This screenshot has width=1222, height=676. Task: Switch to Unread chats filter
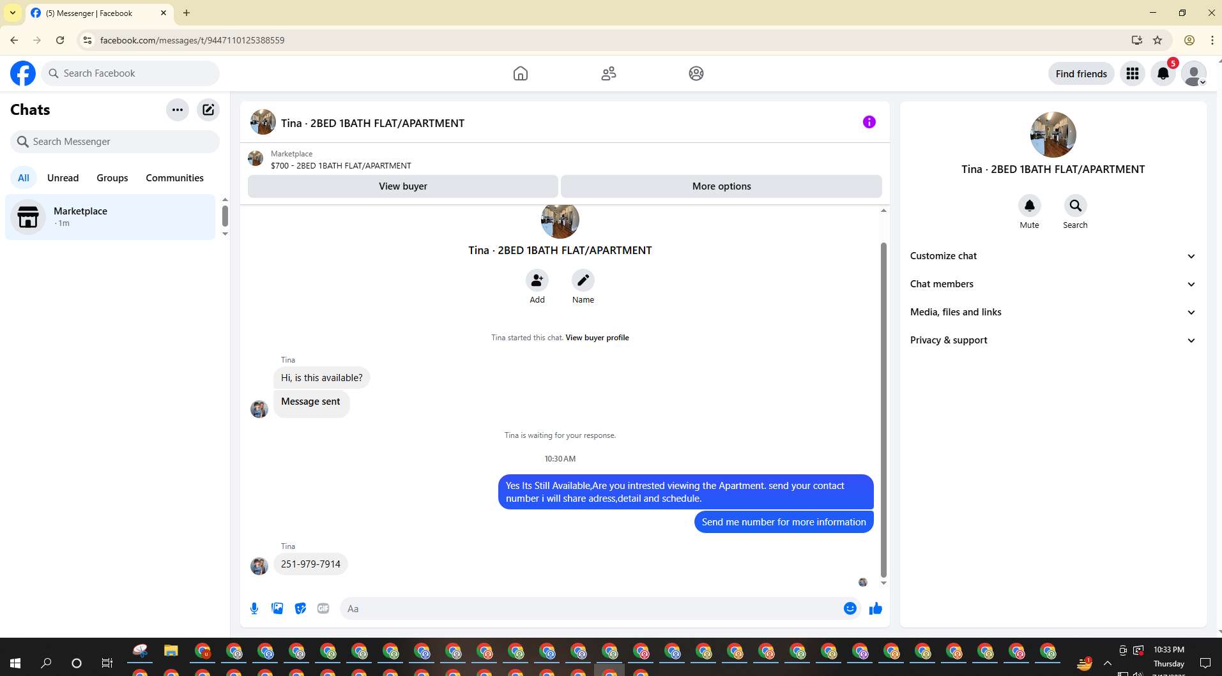point(63,178)
